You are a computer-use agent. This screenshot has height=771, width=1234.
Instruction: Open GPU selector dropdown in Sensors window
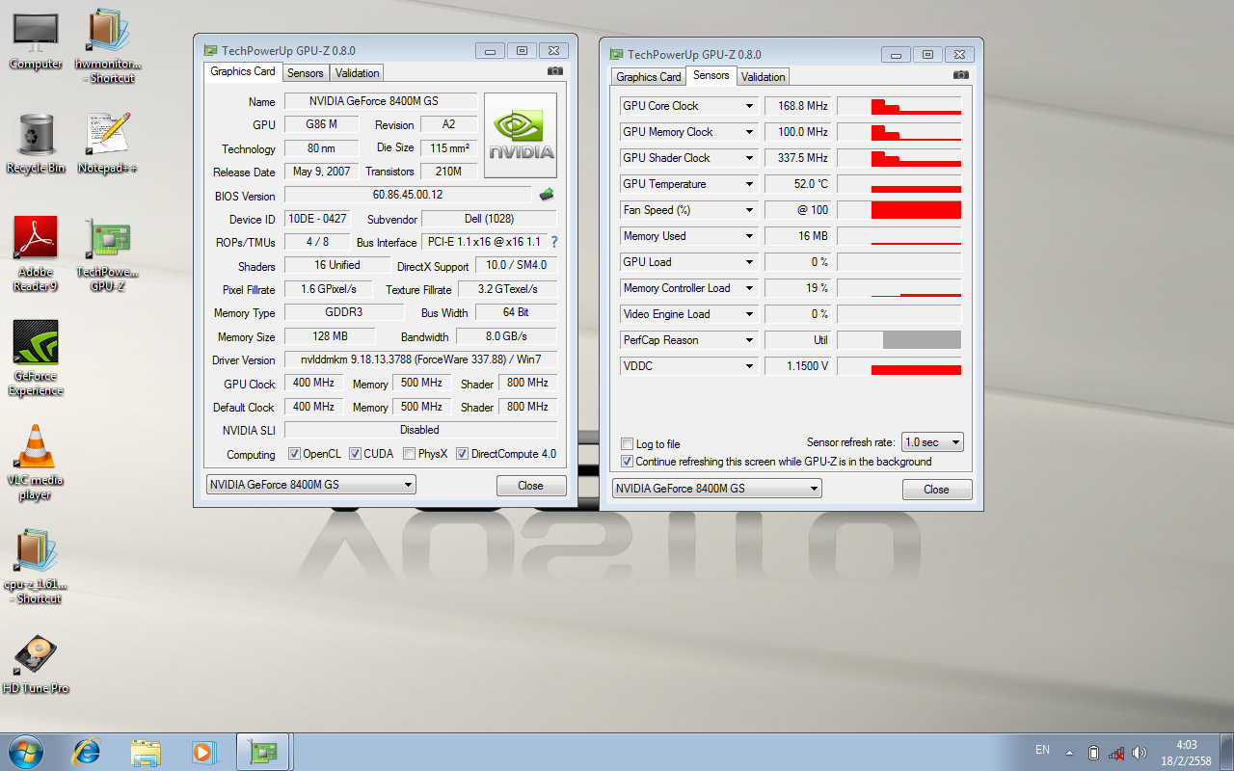(x=717, y=489)
